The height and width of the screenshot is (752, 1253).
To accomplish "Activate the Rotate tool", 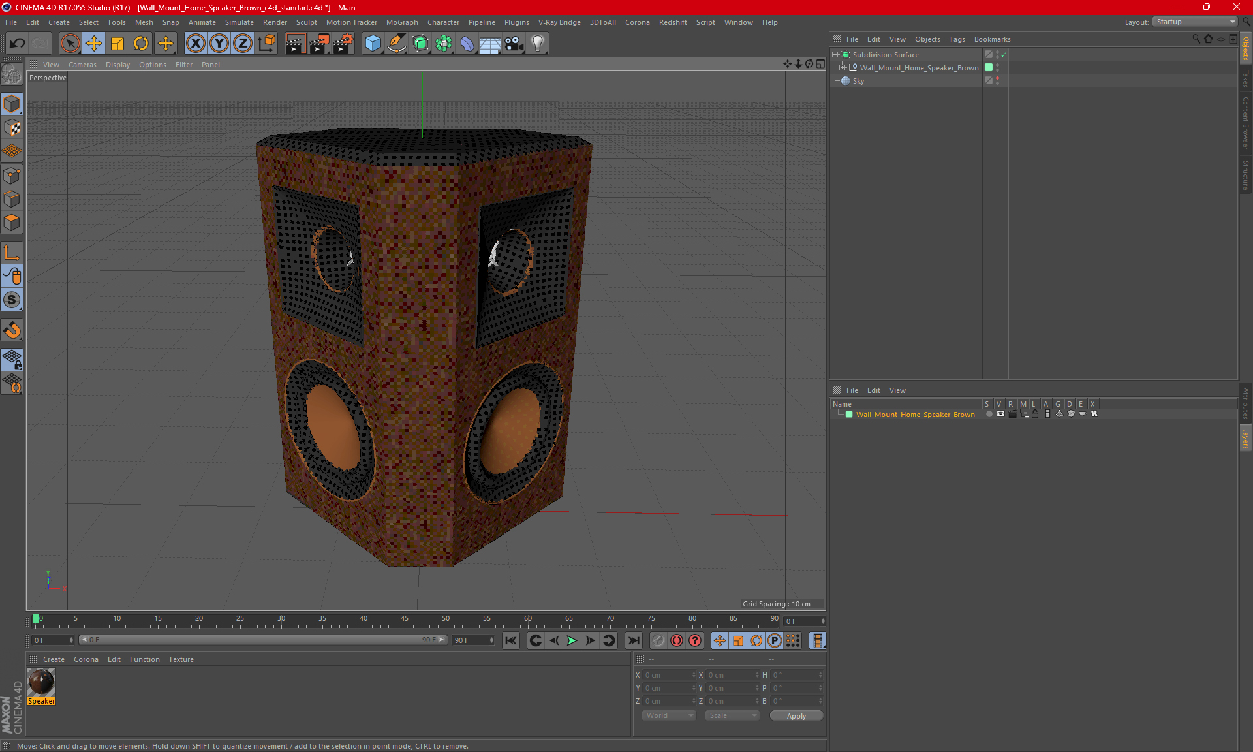I will coord(141,44).
